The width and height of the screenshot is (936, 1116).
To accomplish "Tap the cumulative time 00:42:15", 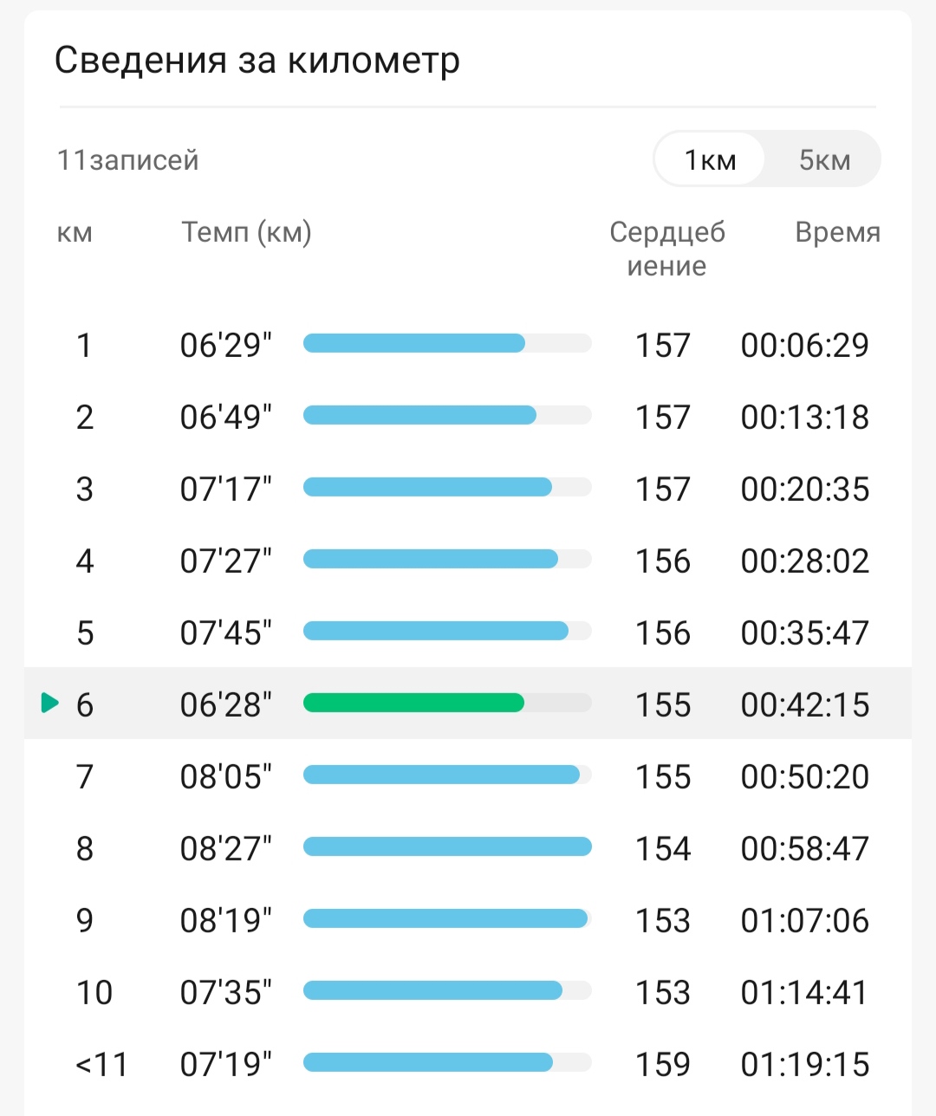I will [804, 704].
